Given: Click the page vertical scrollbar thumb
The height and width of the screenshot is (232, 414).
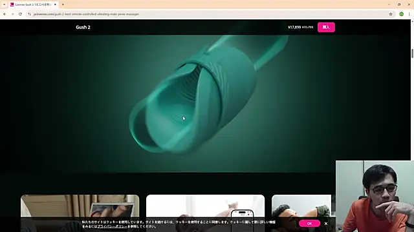Looking at the screenshot, I should (412, 53).
